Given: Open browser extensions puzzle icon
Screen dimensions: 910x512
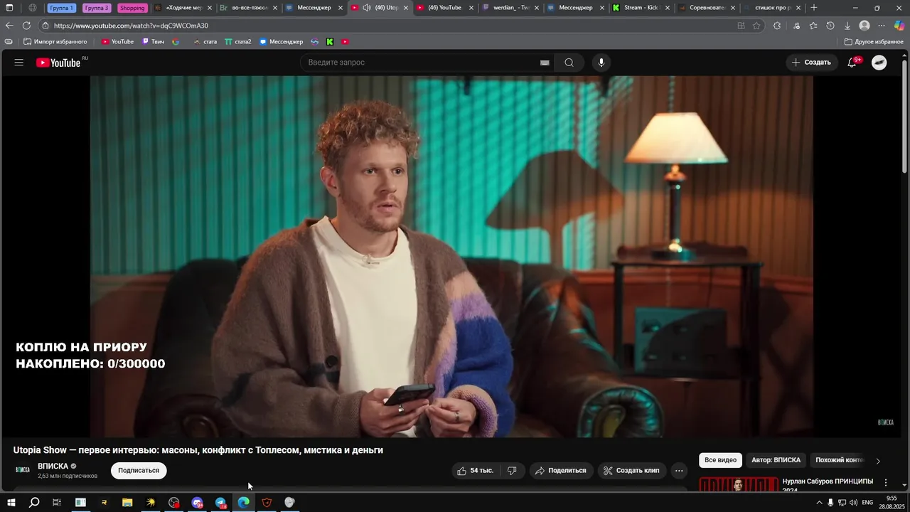Looking at the screenshot, I should 777,26.
